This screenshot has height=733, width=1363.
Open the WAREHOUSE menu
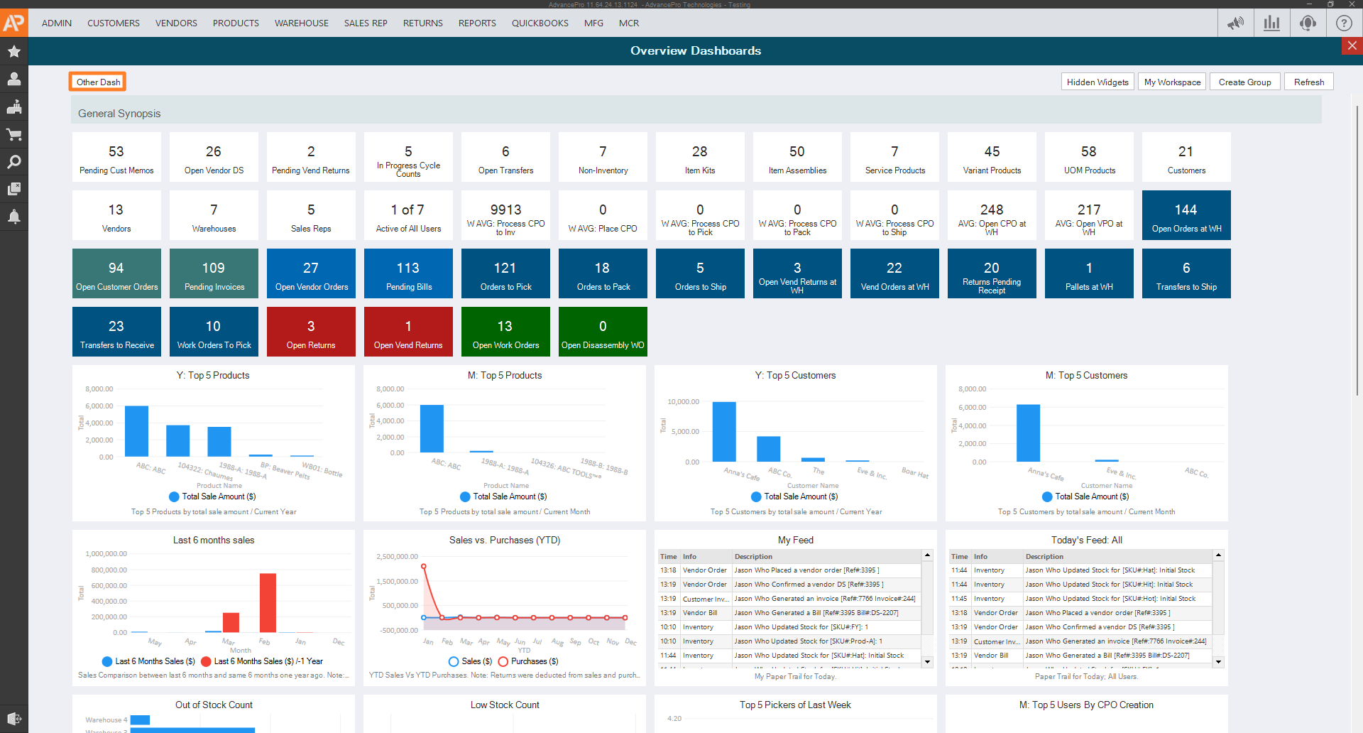tap(302, 23)
